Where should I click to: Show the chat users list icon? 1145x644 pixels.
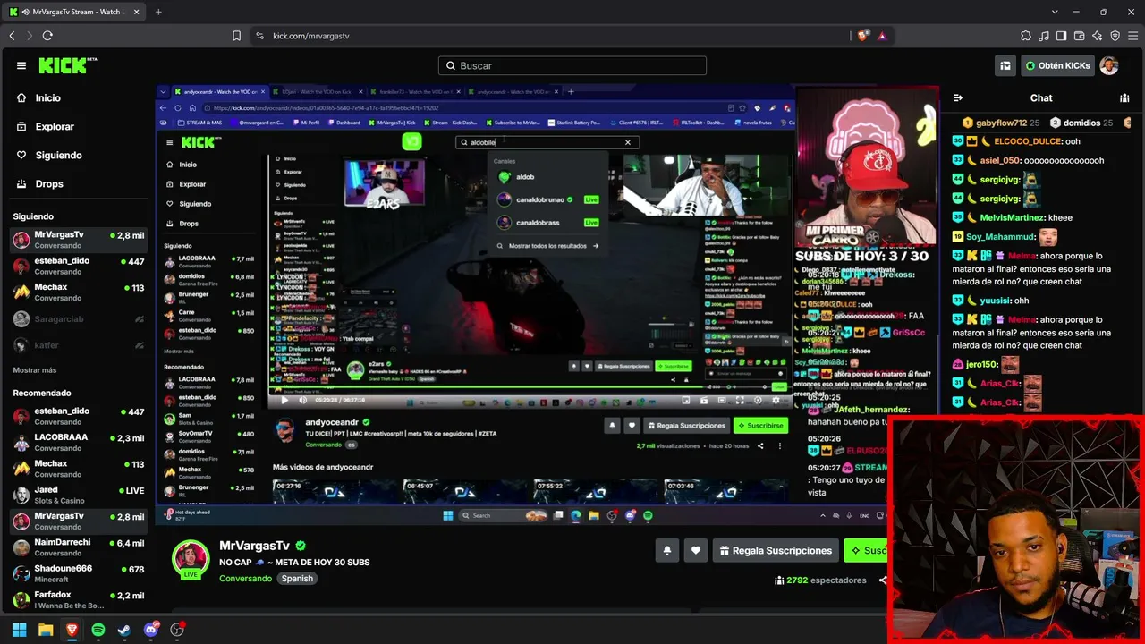coord(1124,97)
